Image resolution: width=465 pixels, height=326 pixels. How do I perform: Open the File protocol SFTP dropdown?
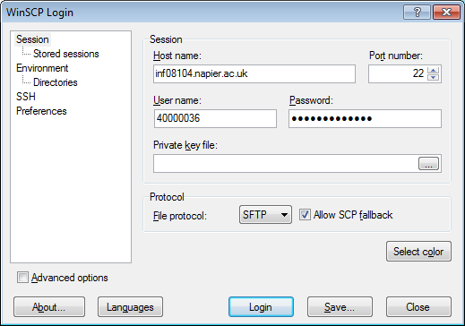coord(265,215)
